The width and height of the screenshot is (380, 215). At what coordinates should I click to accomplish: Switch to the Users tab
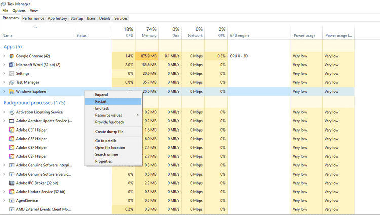point(91,18)
